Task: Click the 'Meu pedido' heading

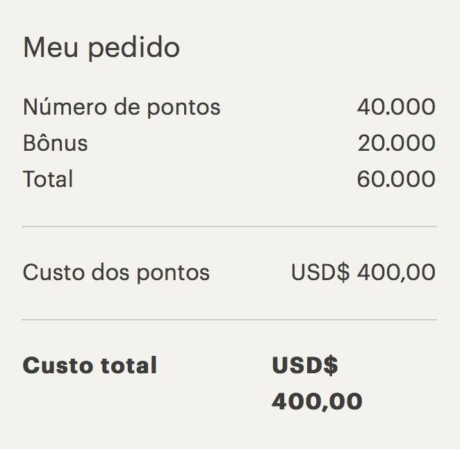Action: [x=101, y=48]
